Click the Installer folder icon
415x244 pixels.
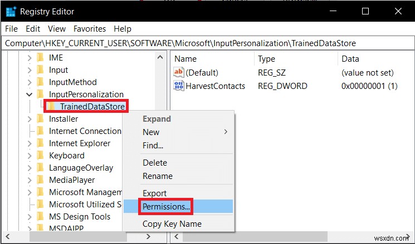(40, 119)
